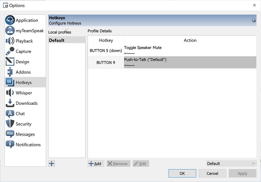Open the Security shield icon

click(x=10, y=124)
